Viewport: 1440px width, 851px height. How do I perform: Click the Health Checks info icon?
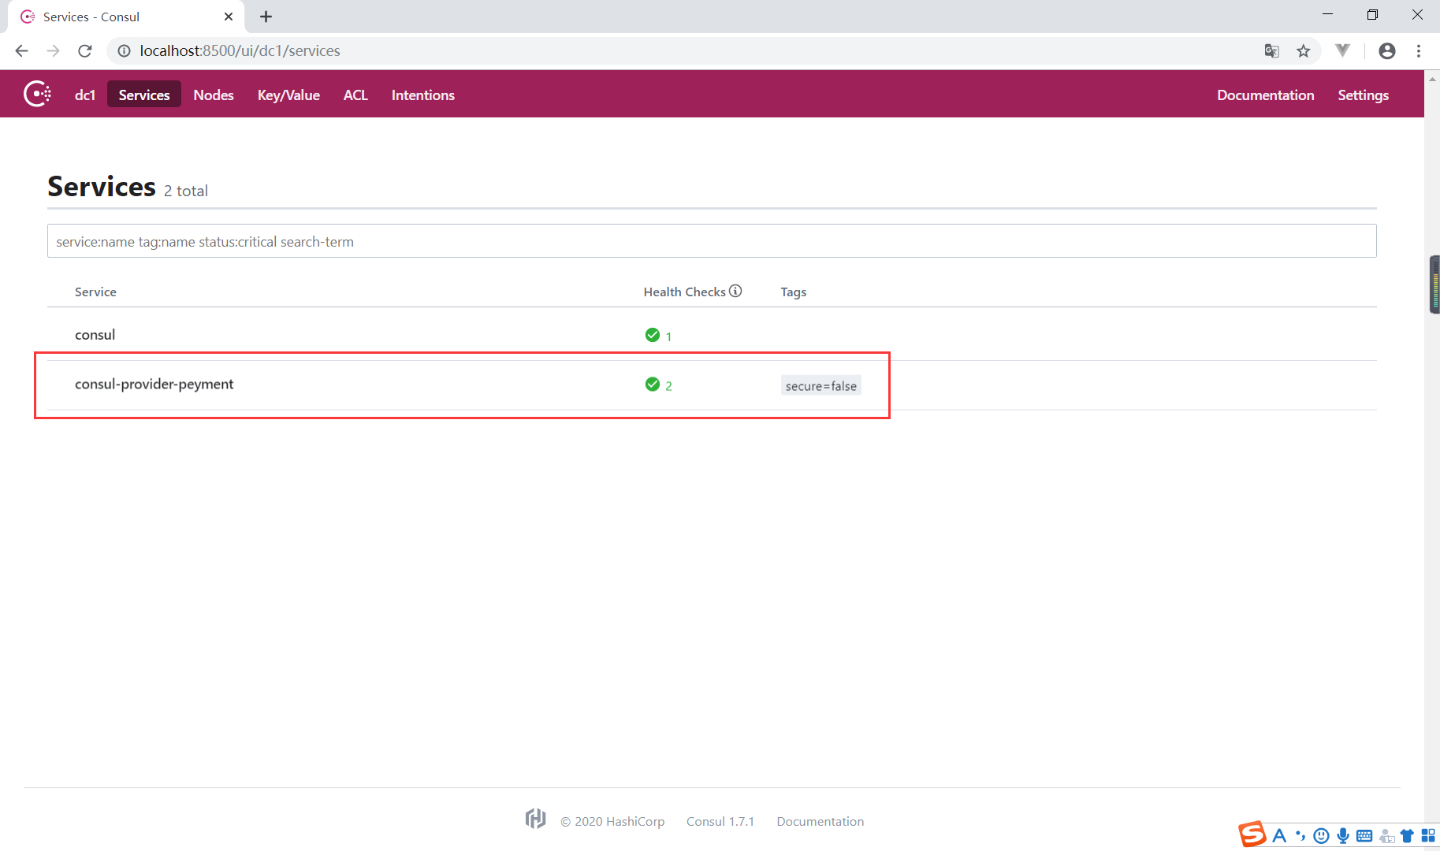pyautogui.click(x=735, y=291)
